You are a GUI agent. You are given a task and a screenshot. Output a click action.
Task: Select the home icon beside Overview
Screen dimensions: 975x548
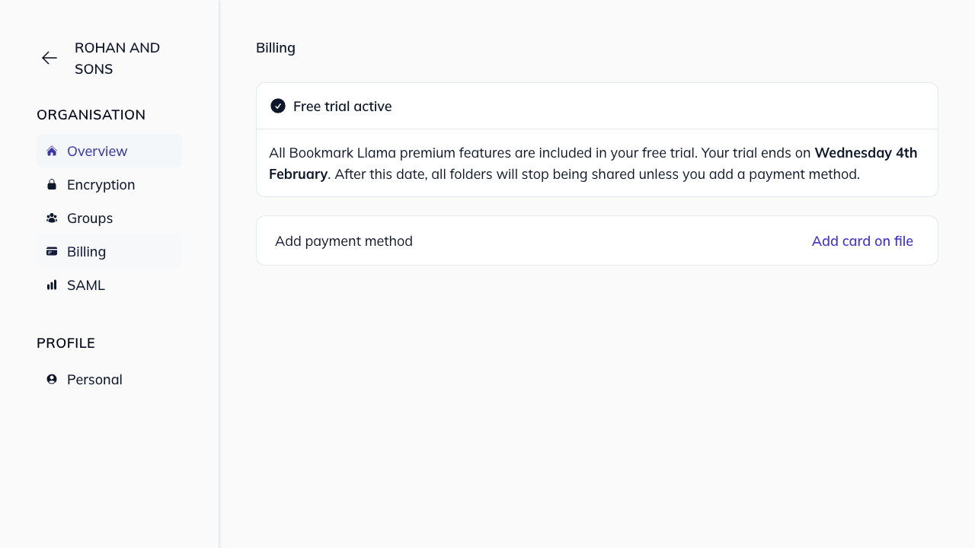[x=51, y=151]
